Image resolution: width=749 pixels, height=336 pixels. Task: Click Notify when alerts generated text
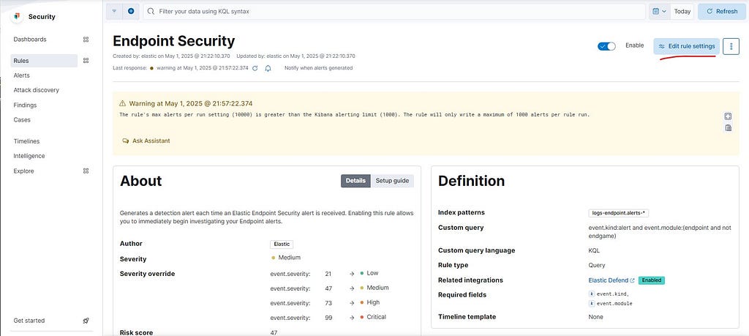point(319,68)
